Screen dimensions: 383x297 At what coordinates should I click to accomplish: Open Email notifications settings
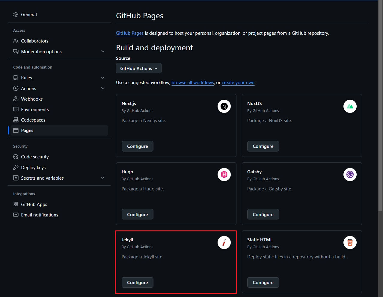click(59, 215)
